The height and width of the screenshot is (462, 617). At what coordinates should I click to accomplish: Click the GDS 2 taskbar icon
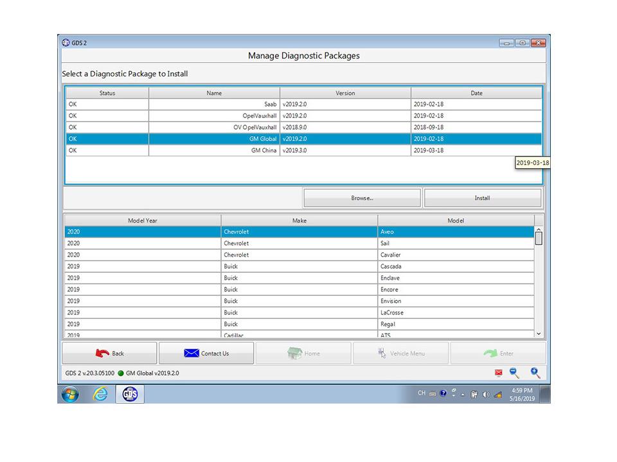(130, 394)
